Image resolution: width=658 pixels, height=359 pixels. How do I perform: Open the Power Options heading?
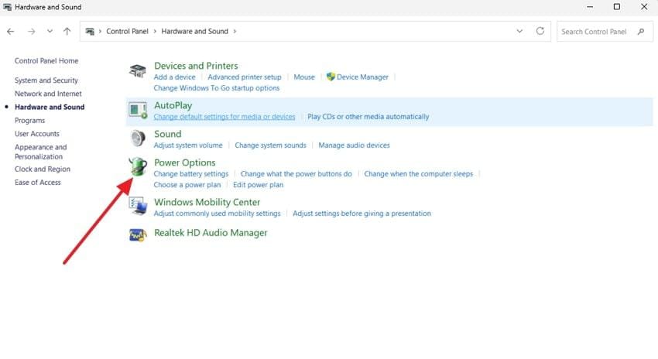coord(185,162)
